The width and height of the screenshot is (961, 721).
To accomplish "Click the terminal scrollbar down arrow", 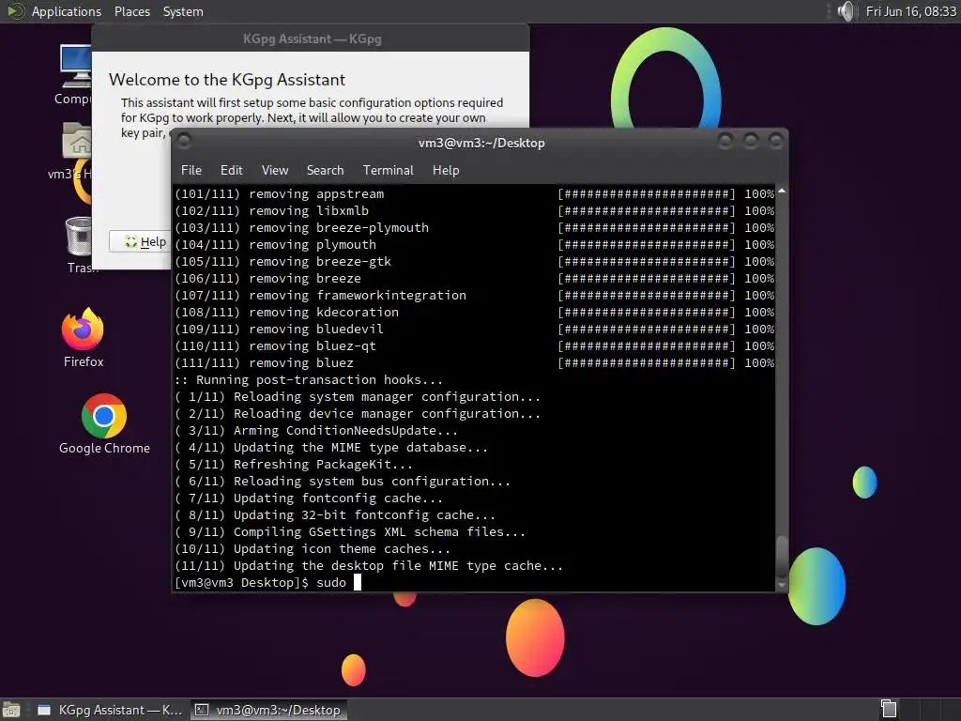I will (x=782, y=586).
